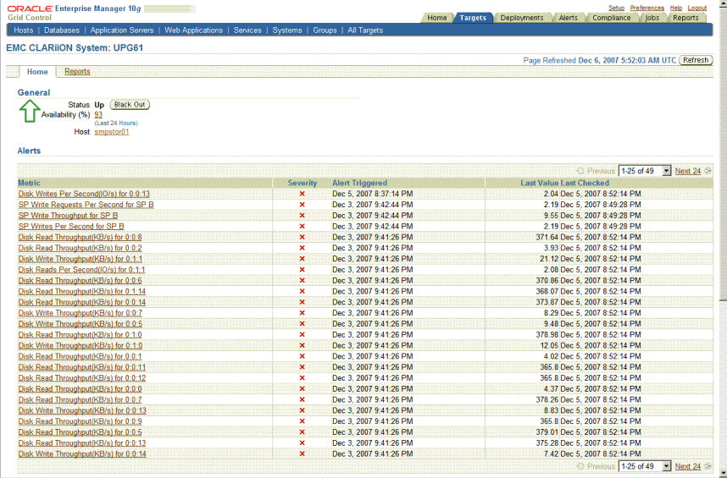Open Disk Read Throughput(KB/s) for 0:0:12
Screen dimensions: 727x478
[x=82, y=377]
